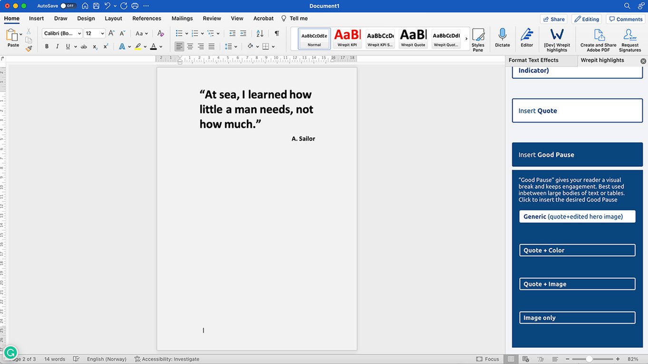Justify the paragraph text
The image size is (648, 364).
pyautogui.click(x=212, y=47)
